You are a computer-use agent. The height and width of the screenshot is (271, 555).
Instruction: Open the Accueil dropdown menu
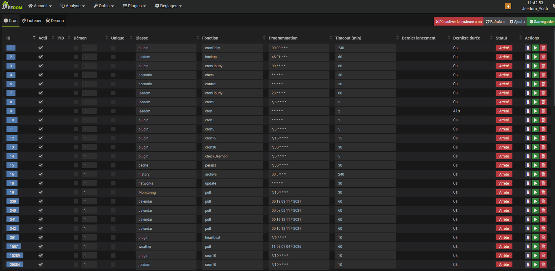[40, 6]
